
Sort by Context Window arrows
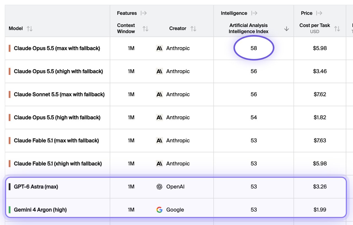click(145, 28)
